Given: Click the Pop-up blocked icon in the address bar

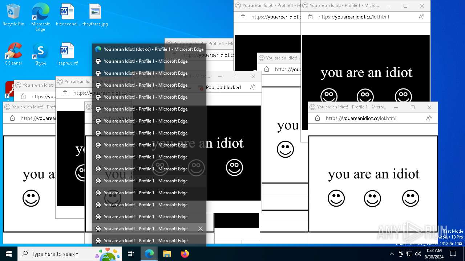Looking at the screenshot, I should [200, 87].
